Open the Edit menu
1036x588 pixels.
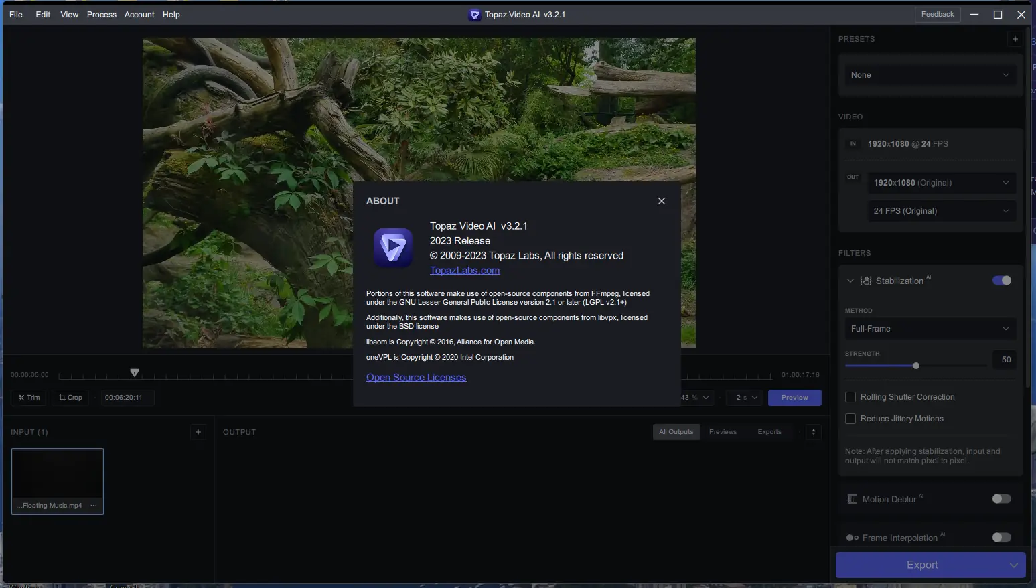tap(43, 15)
